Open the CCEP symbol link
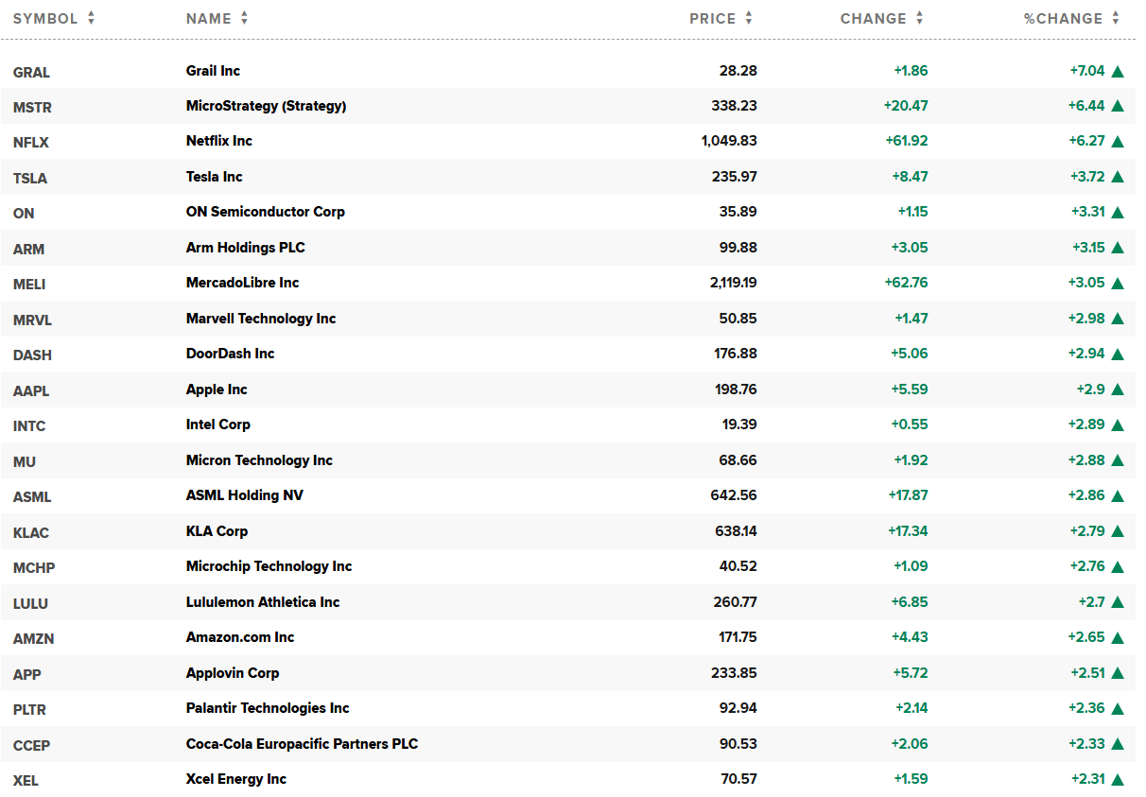This screenshot has height=797, width=1146. click(31, 746)
